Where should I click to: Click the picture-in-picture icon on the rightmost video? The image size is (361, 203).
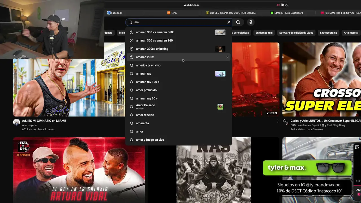(357, 147)
